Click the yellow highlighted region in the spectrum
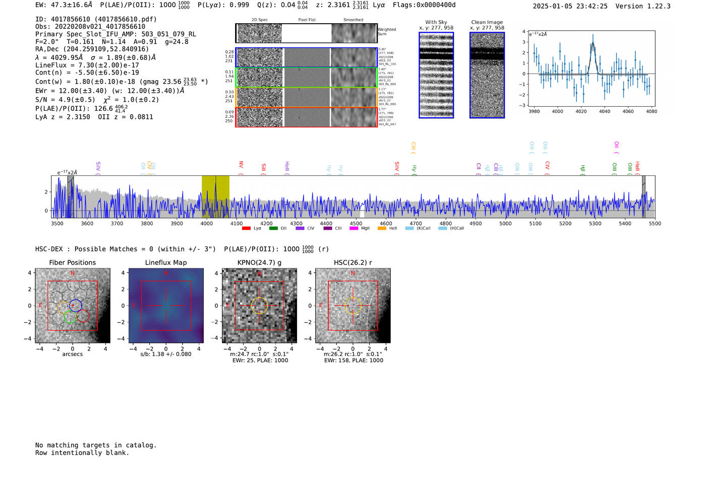This screenshot has height=480, width=706. pyautogui.click(x=215, y=196)
